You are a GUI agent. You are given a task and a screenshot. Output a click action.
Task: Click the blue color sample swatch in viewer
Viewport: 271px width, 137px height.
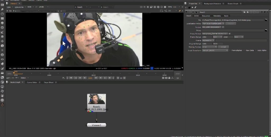click(152, 68)
